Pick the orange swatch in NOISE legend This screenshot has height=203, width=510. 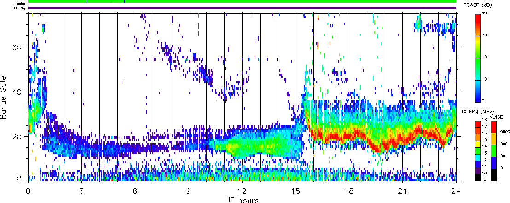point(494,138)
